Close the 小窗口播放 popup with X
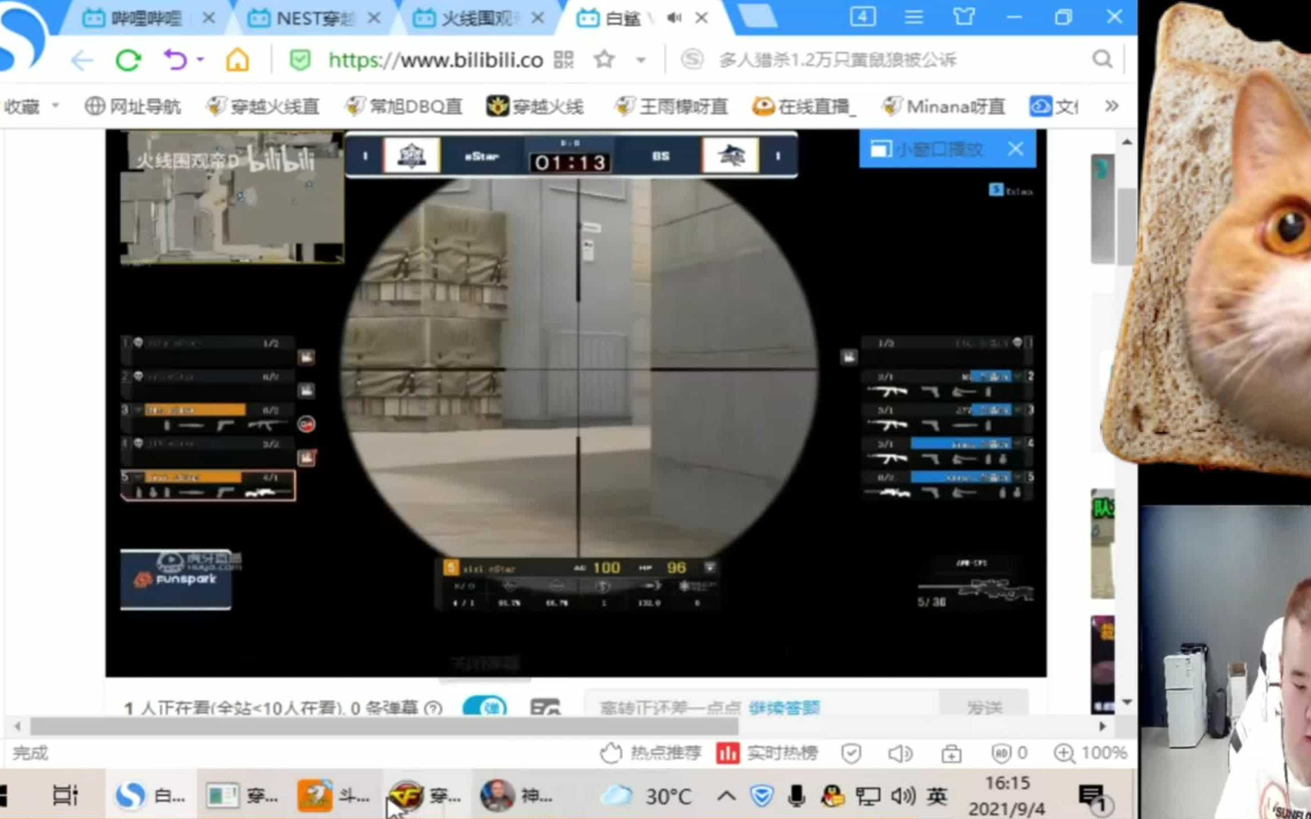The width and height of the screenshot is (1311, 819). (1016, 149)
